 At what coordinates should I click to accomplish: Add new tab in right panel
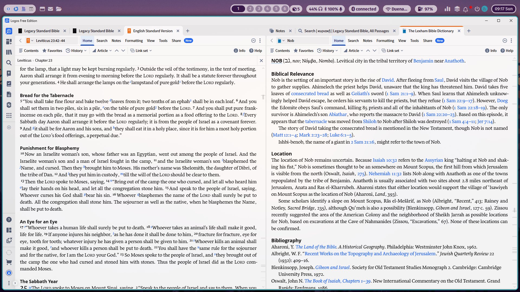[469, 31]
